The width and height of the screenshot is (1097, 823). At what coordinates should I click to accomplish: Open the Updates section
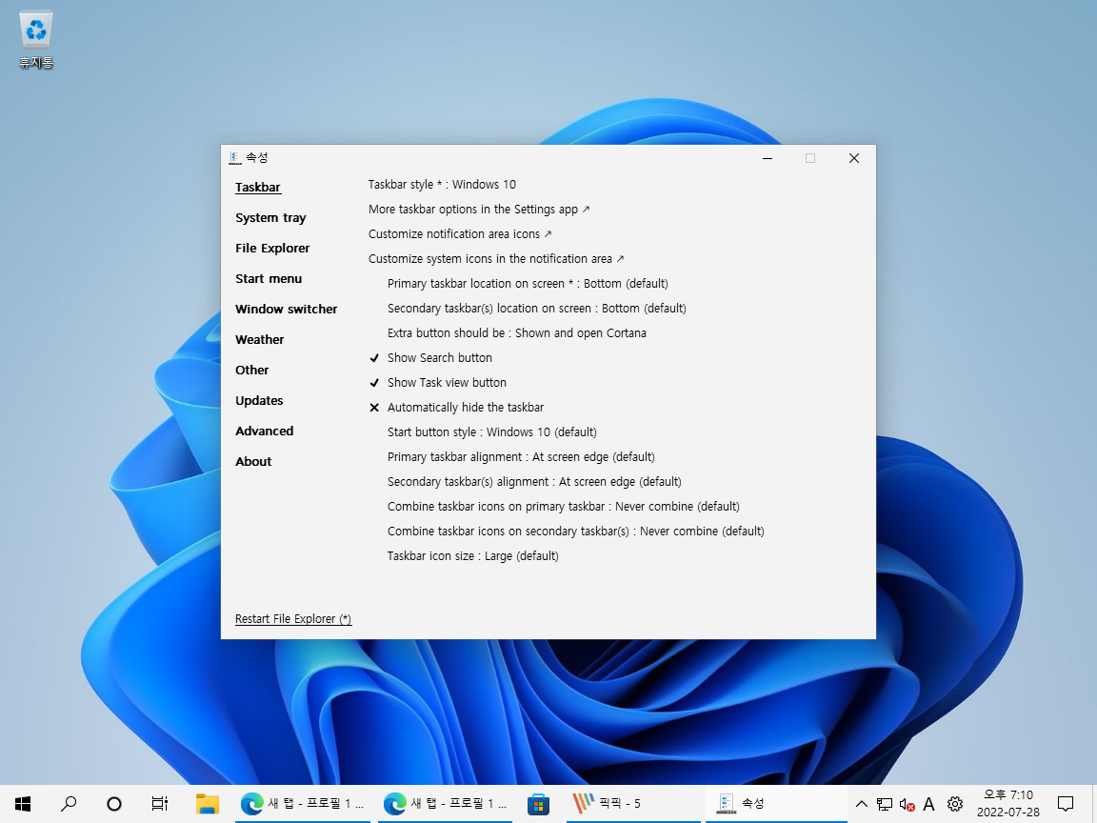(x=259, y=401)
